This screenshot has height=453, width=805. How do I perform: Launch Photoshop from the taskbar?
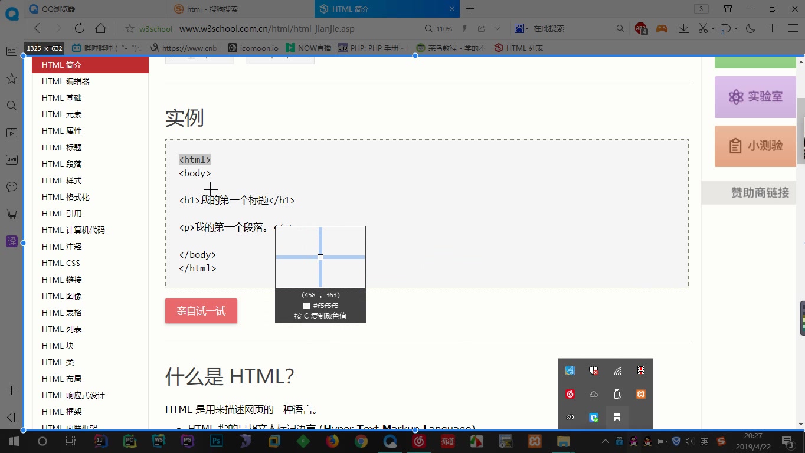(x=217, y=441)
